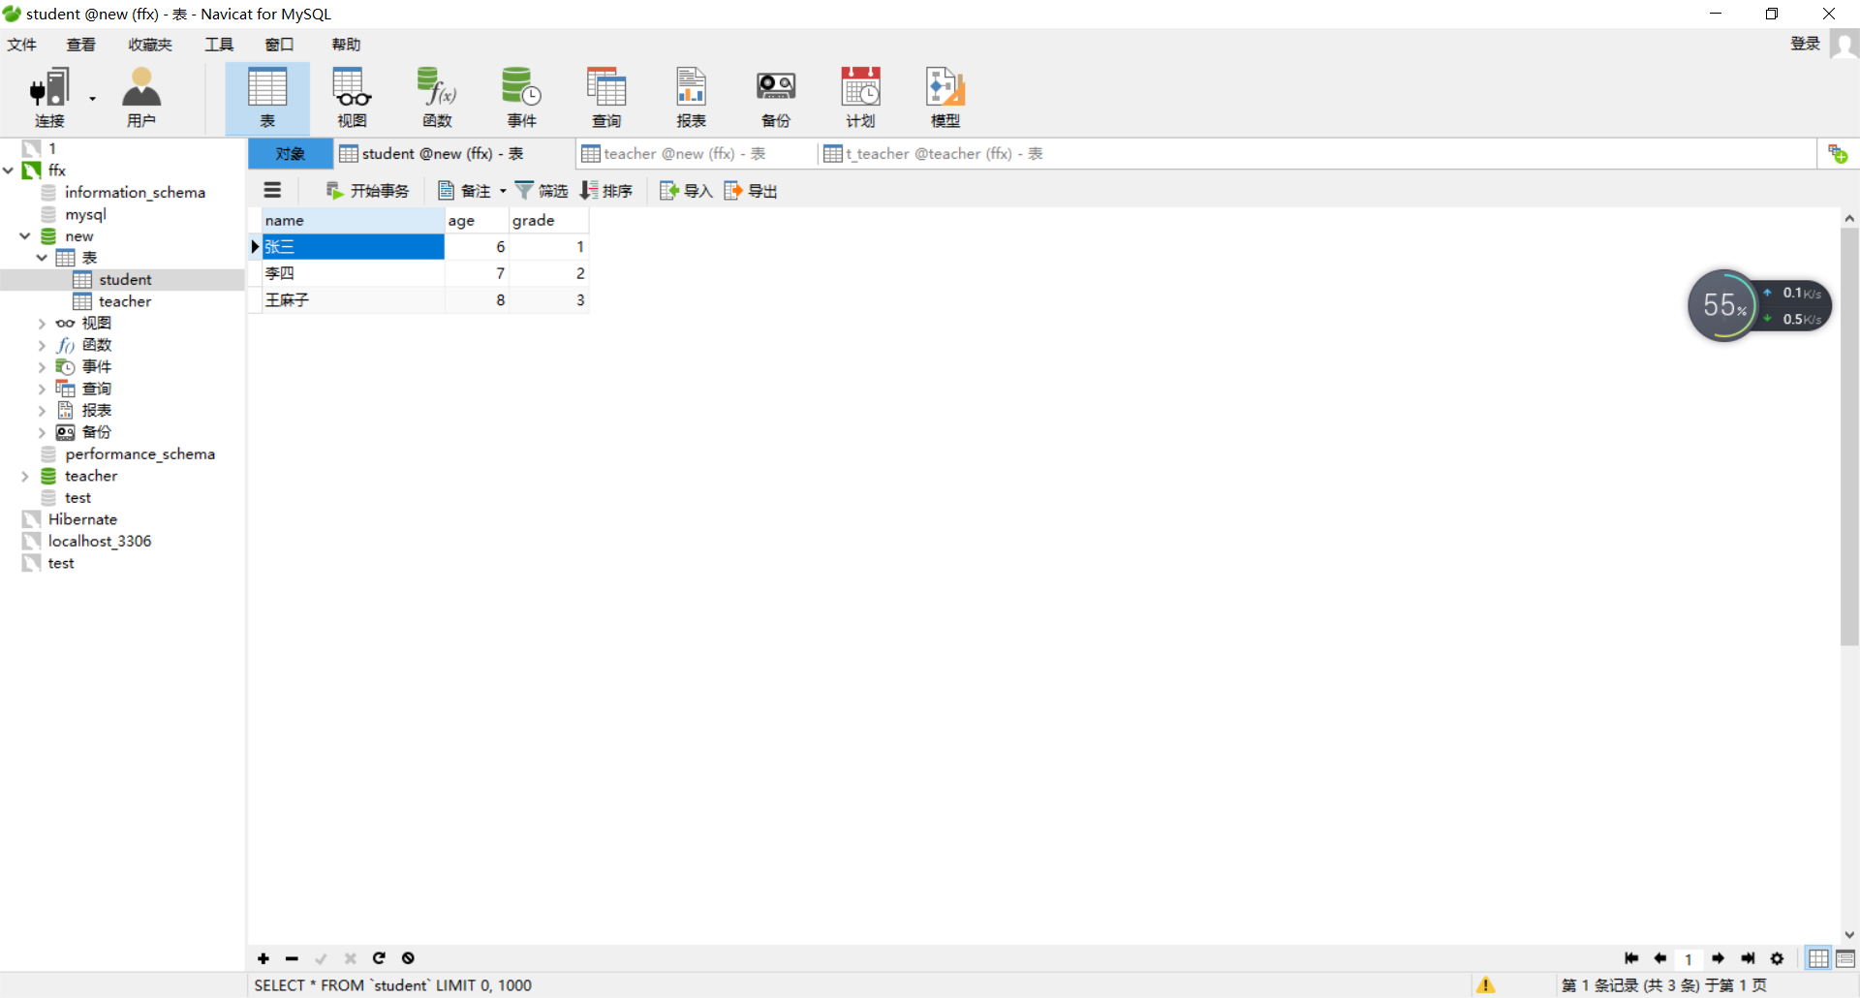Viewport: 1860px width, 998px height.
Task: Open the Connection button dropdown arrow
Action: [x=93, y=98]
